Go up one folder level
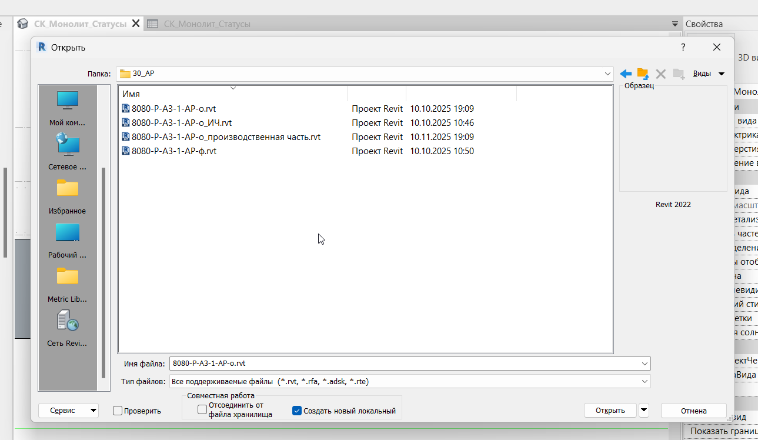This screenshot has width=758, height=440. tap(643, 74)
